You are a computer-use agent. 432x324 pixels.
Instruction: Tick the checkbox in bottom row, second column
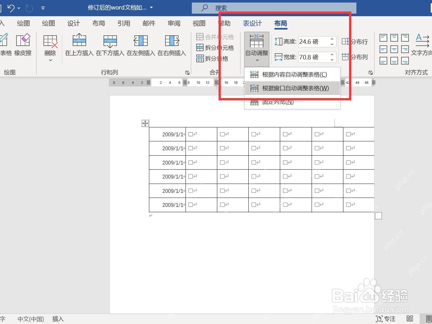[x=191, y=205]
